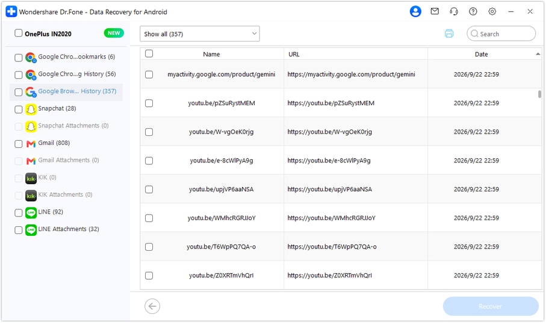Tick the Google Chrome Bookmarks (6) checkbox
546x323 pixels.
coord(19,57)
